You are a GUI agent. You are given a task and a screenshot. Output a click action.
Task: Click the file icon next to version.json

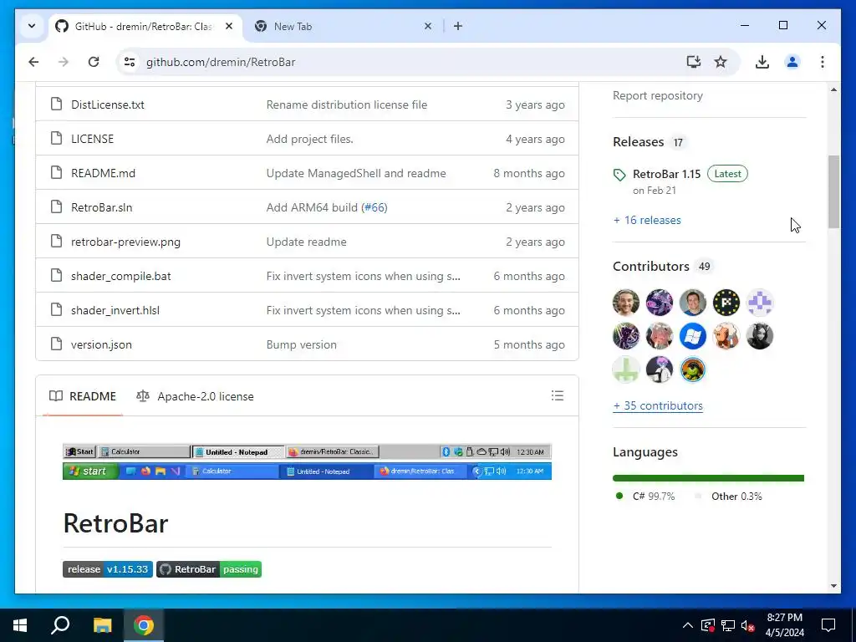tap(56, 344)
